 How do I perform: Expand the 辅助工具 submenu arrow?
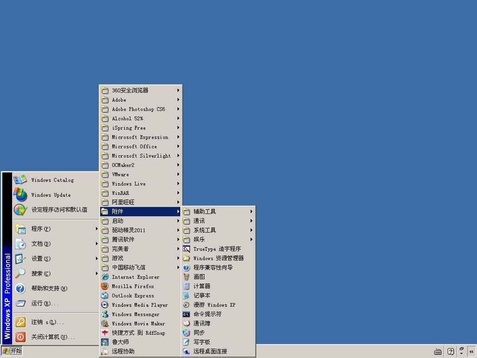click(x=252, y=211)
